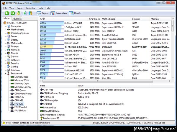Click the Motherboard icon in tree
The height and width of the screenshot is (132, 177).
[x=9, y=30]
